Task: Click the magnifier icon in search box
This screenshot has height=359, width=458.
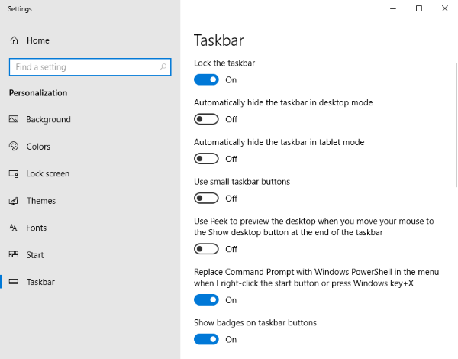Action: pyautogui.click(x=163, y=67)
